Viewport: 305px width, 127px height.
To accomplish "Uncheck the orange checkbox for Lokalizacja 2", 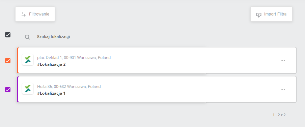I will click(8, 61).
